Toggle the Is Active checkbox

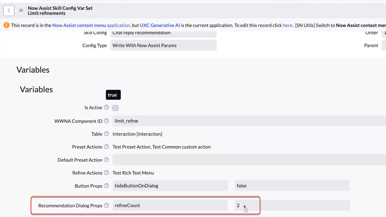click(115, 107)
